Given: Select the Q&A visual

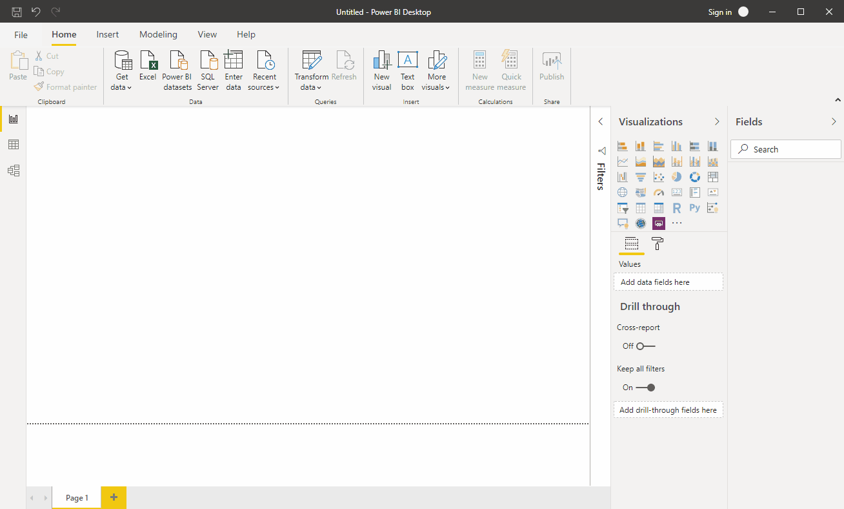Looking at the screenshot, I should 623,223.
